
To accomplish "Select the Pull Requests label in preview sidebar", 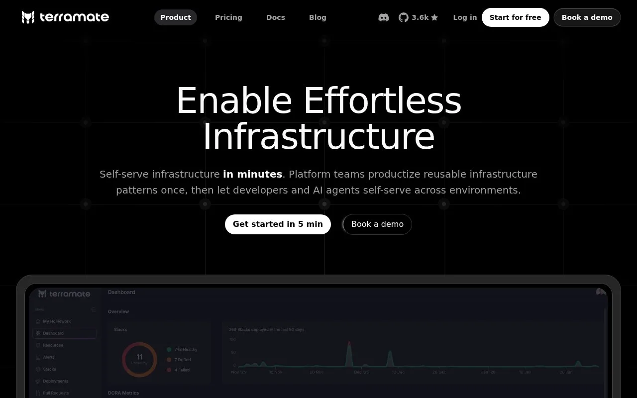I will click(x=56, y=393).
